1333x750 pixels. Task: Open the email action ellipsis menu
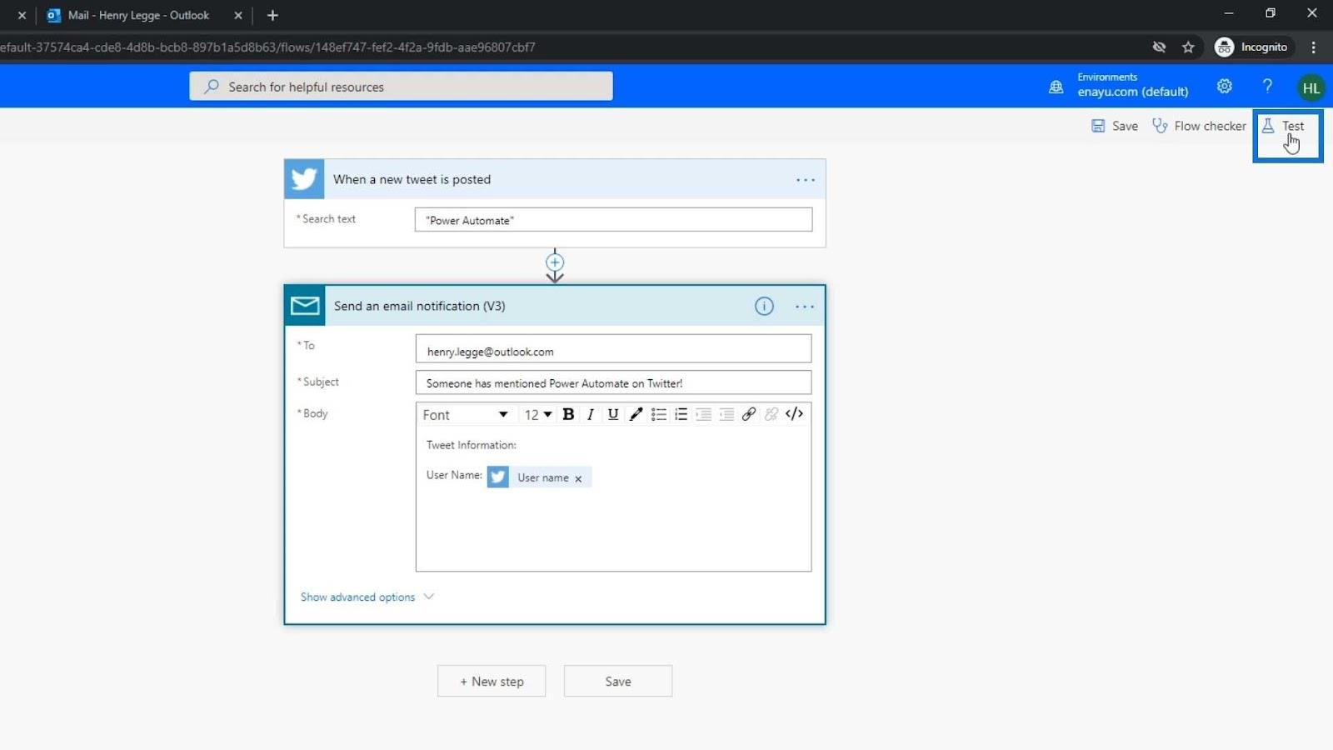click(x=805, y=307)
